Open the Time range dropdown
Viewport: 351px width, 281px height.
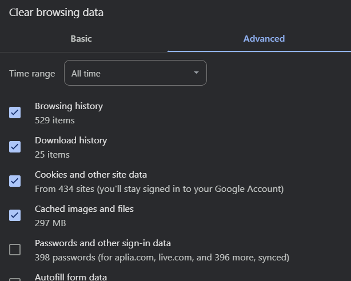[135, 73]
